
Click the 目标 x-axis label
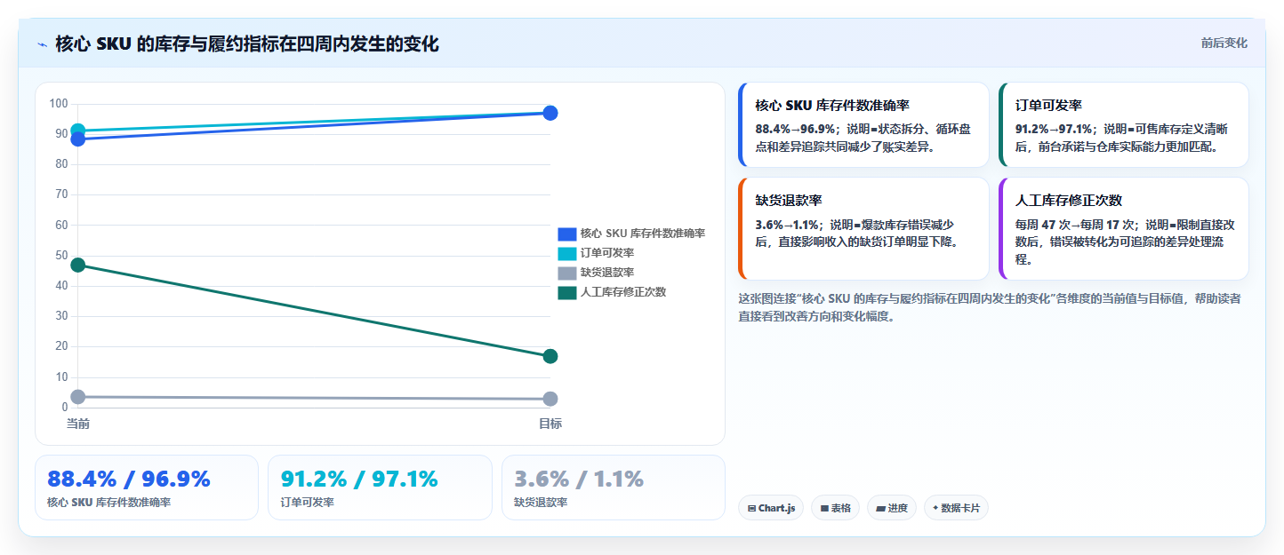(550, 424)
